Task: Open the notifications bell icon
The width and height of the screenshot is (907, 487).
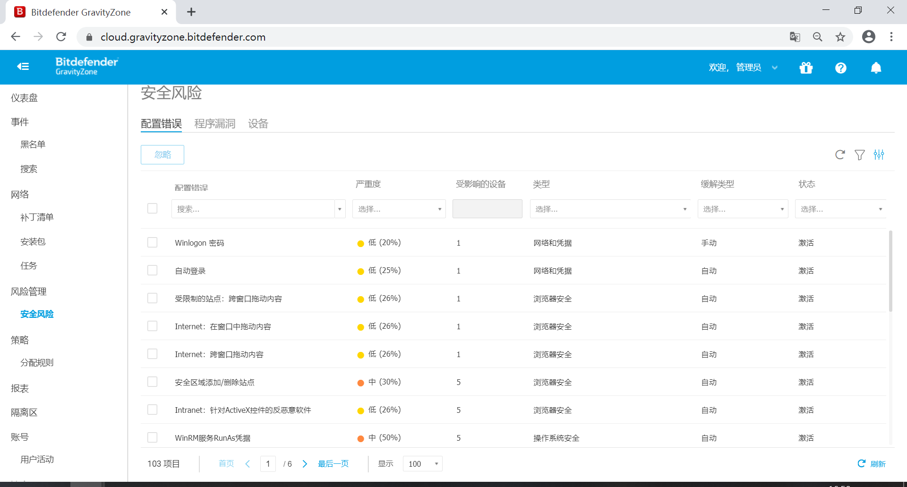Action: [x=876, y=68]
